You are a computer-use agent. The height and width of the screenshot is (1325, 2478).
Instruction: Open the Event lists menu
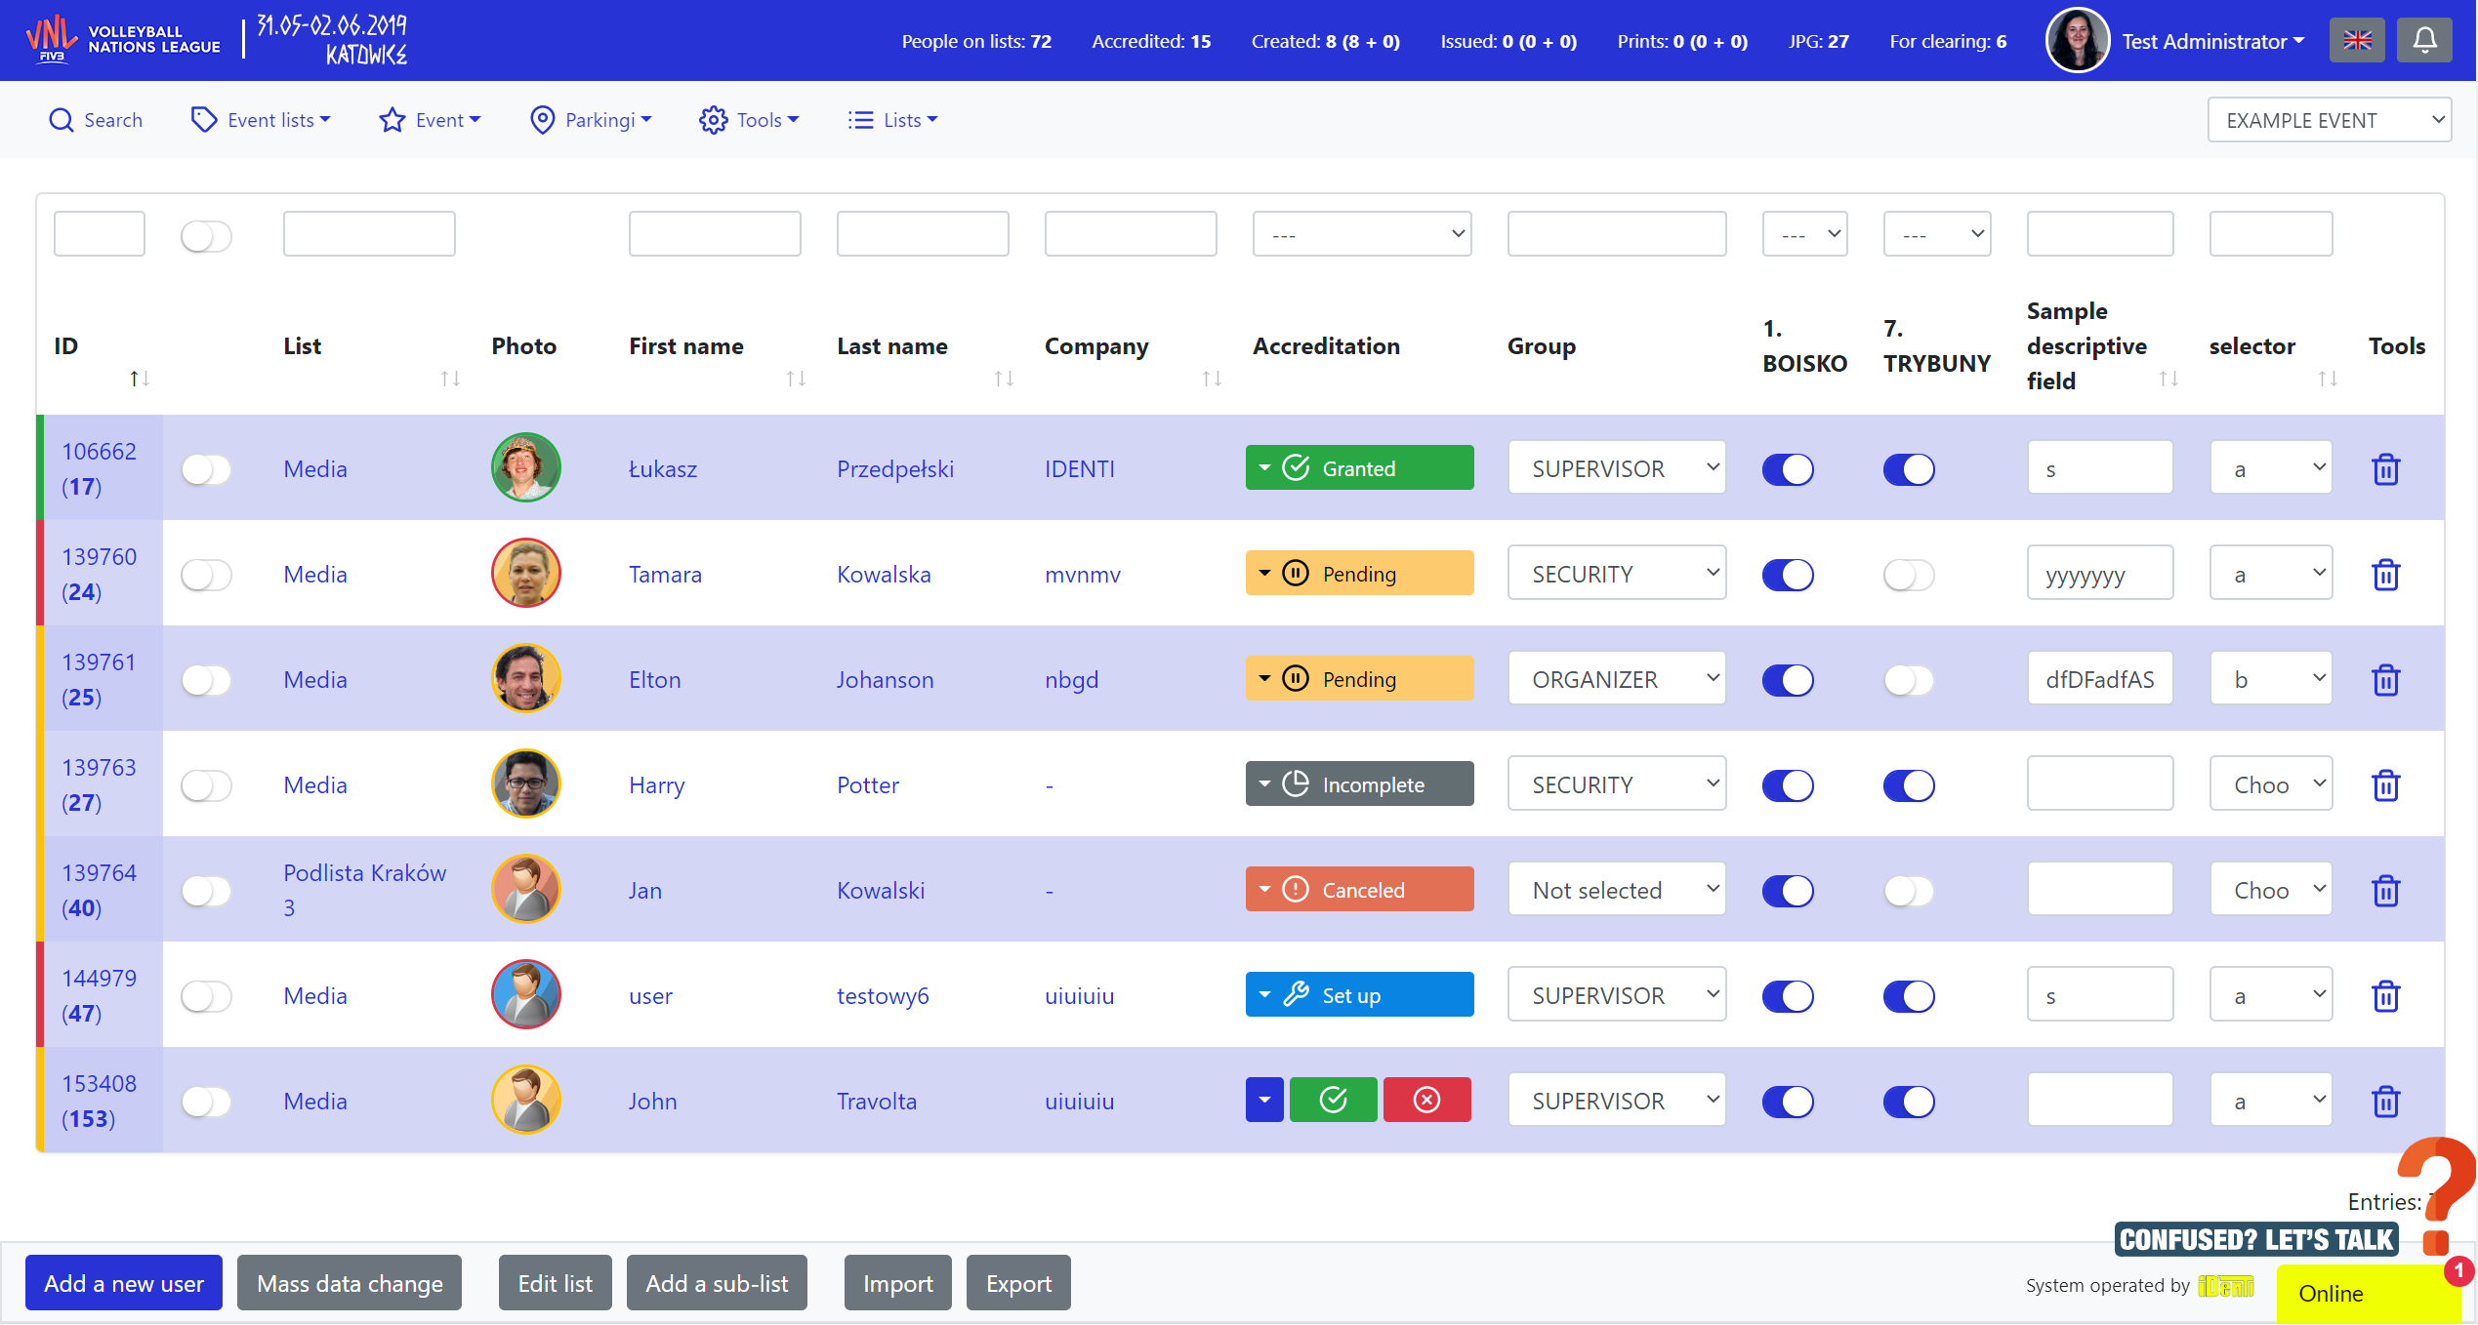tap(261, 119)
